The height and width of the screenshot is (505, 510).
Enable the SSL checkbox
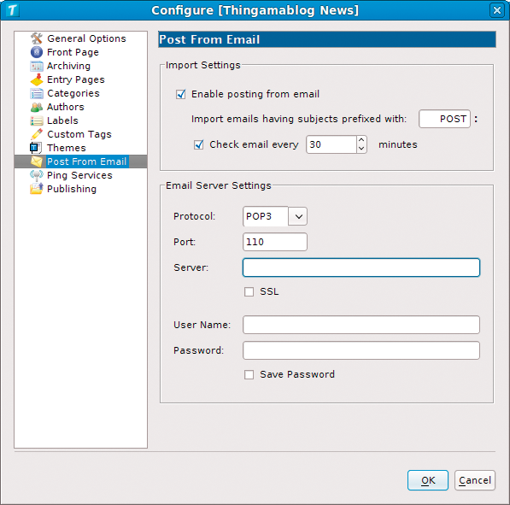249,291
